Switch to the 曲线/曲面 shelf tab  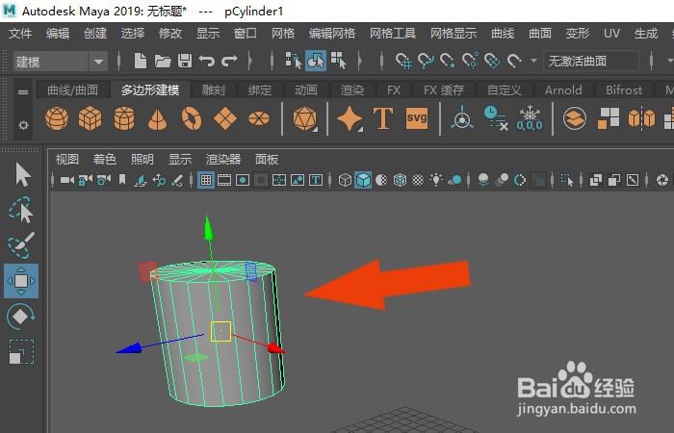click(x=72, y=90)
